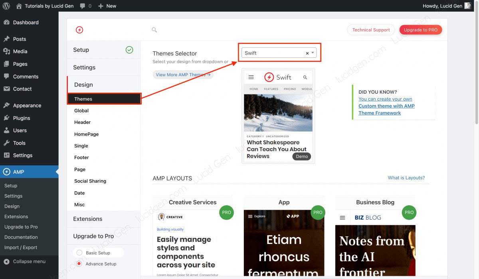Click the Dashboard gauge icon
The image size is (479, 279).
coord(6,23)
